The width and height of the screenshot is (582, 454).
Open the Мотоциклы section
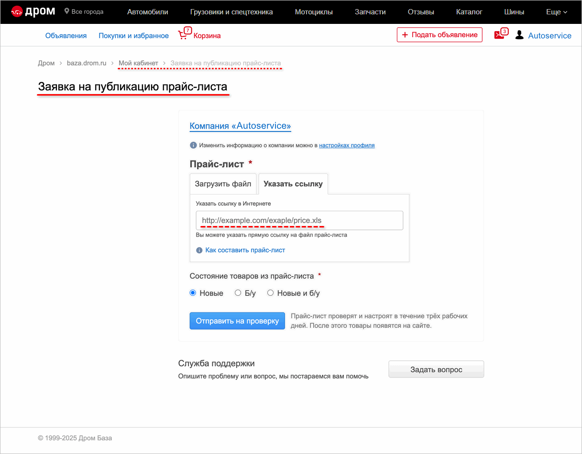314,11
